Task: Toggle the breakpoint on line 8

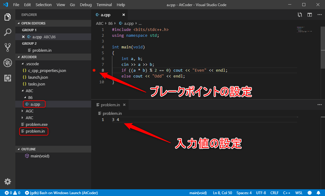Action: (94, 70)
